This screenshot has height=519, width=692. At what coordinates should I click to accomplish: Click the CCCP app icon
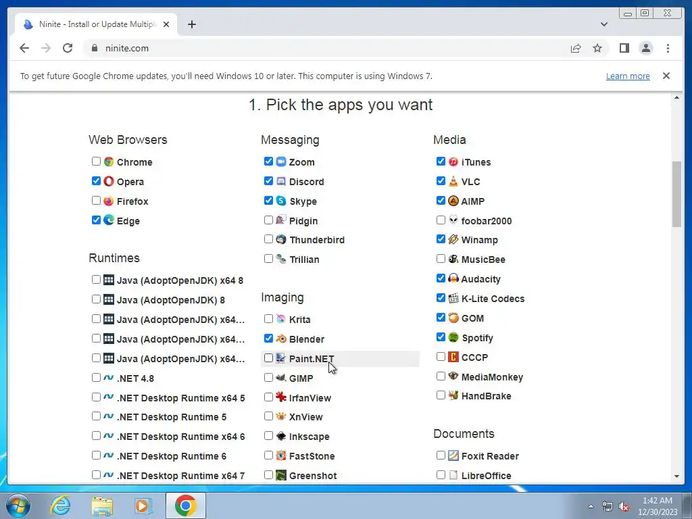point(453,357)
